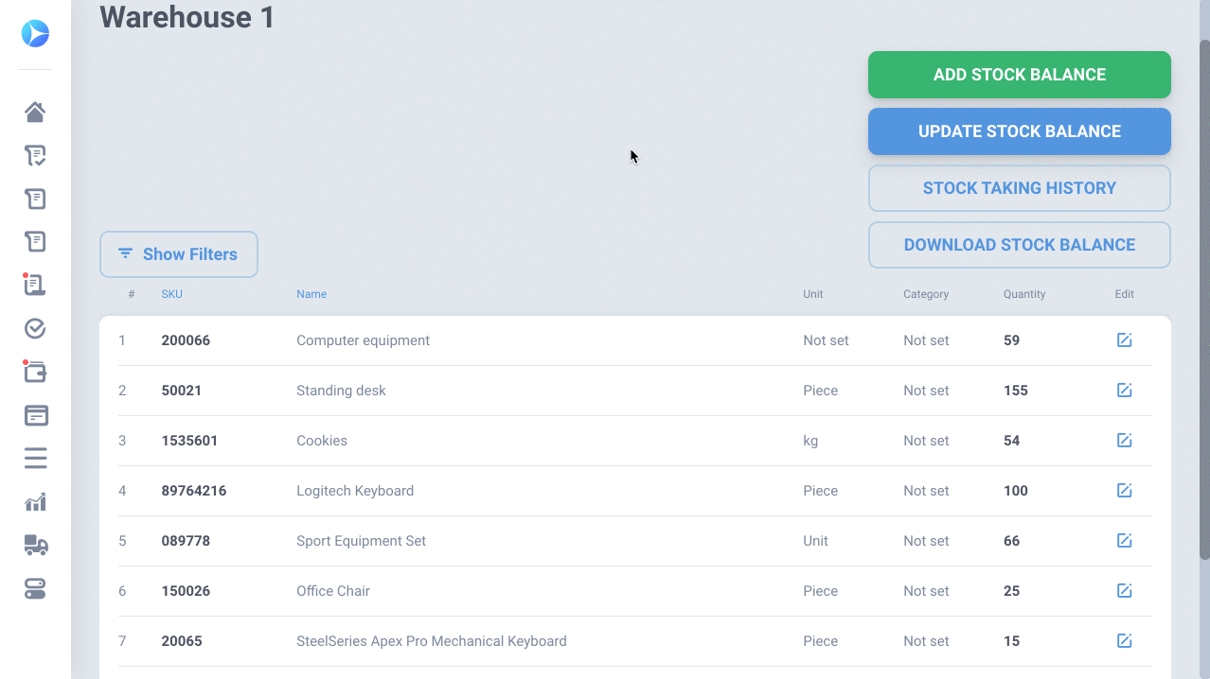
Task: Open the toggle settings sidebar icon
Action: click(35, 589)
